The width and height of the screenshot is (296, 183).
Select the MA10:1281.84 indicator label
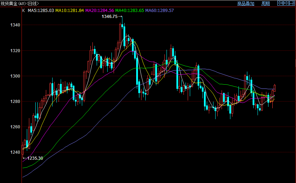(70, 11)
